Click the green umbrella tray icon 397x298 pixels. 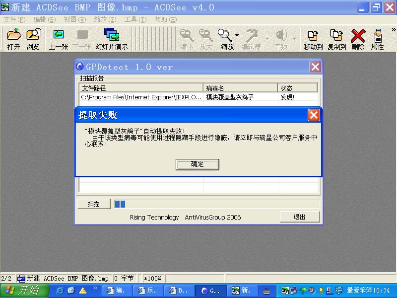303,291
